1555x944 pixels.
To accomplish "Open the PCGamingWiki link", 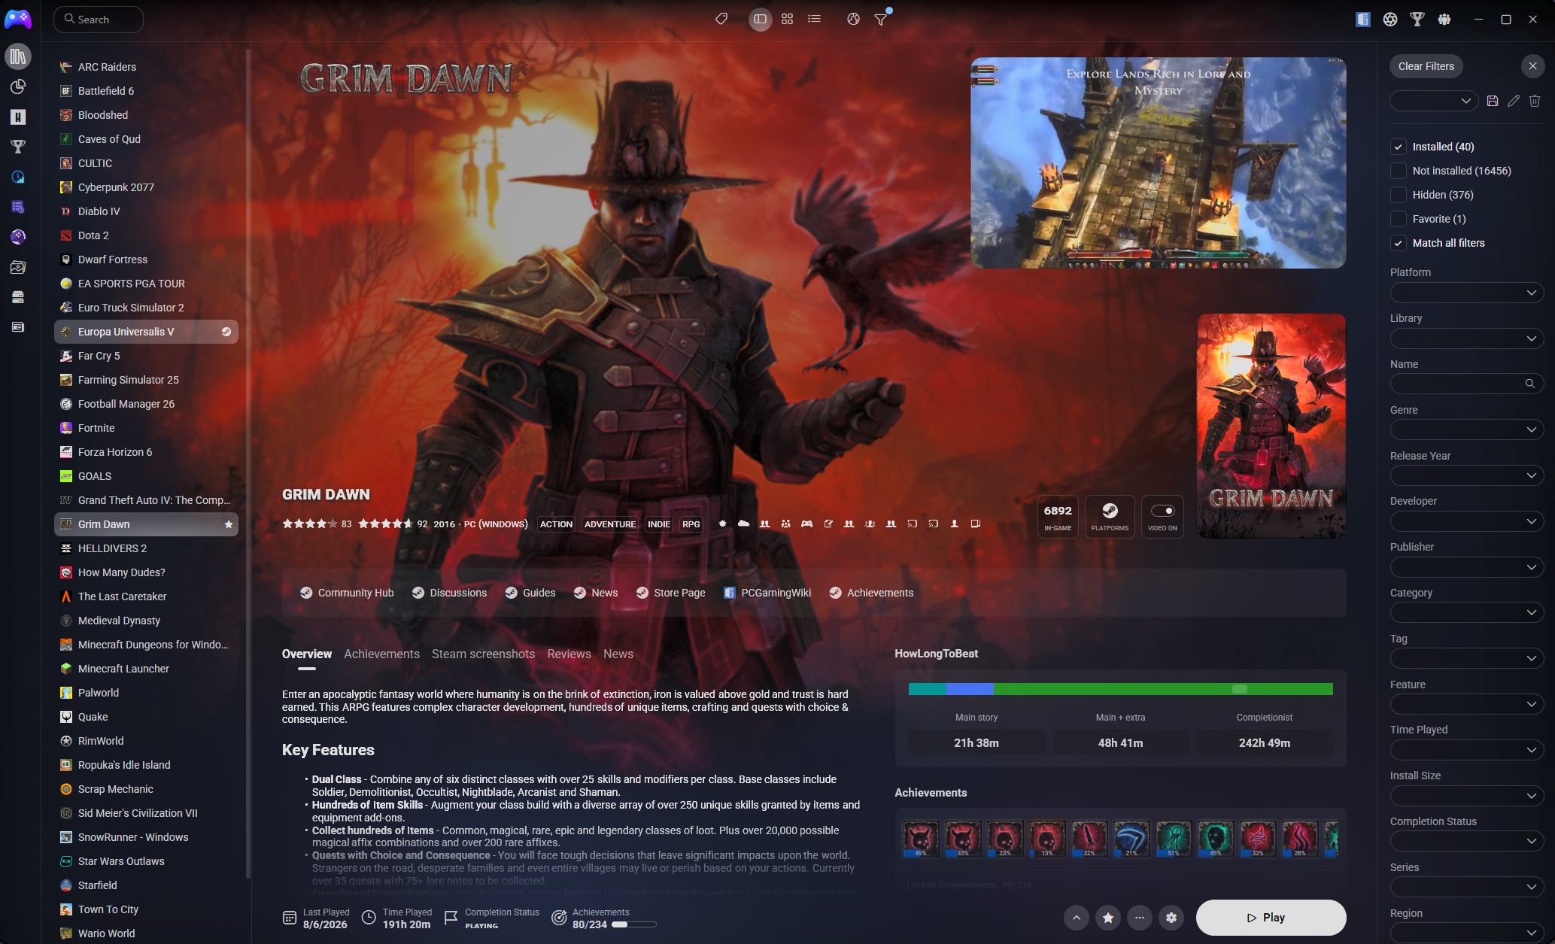I will pyautogui.click(x=767, y=593).
